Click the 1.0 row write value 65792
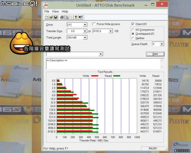The width and height of the screenshot is (191, 153). click(x=145, y=84)
